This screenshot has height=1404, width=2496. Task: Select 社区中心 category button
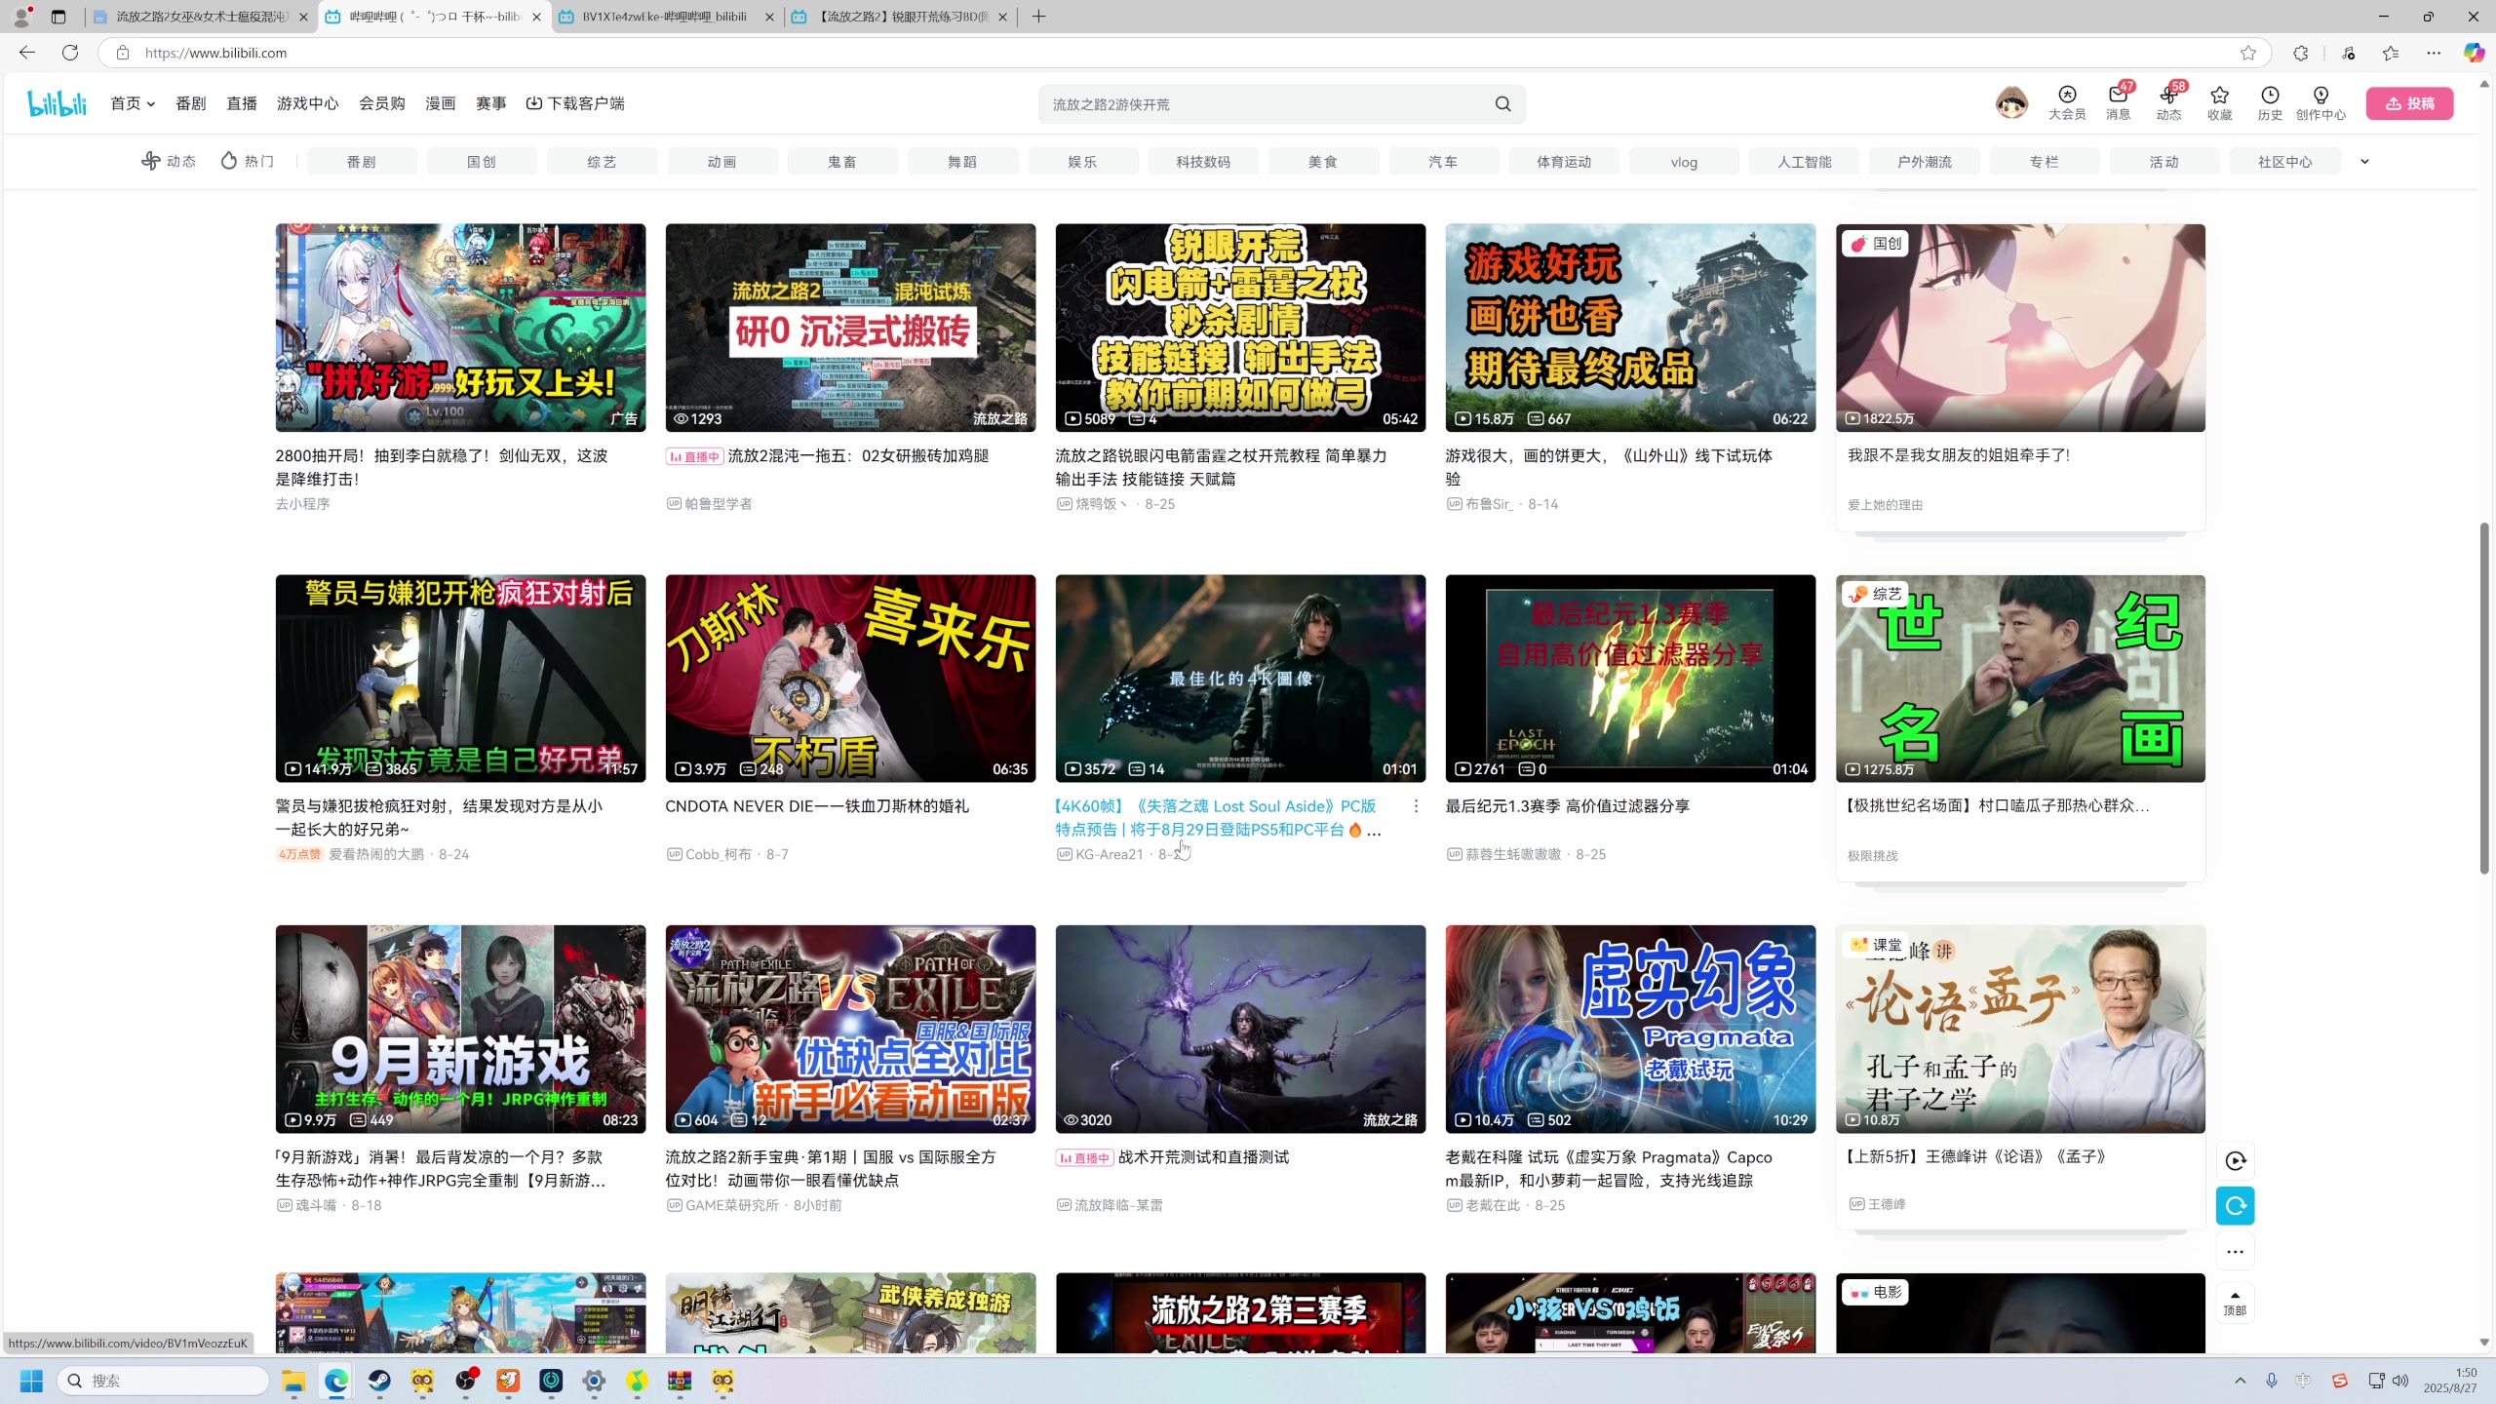click(2284, 162)
